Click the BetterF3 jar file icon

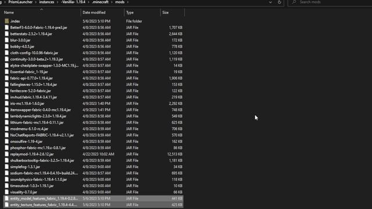coord(6,27)
